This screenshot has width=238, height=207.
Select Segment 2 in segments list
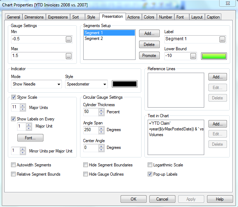click(109, 38)
